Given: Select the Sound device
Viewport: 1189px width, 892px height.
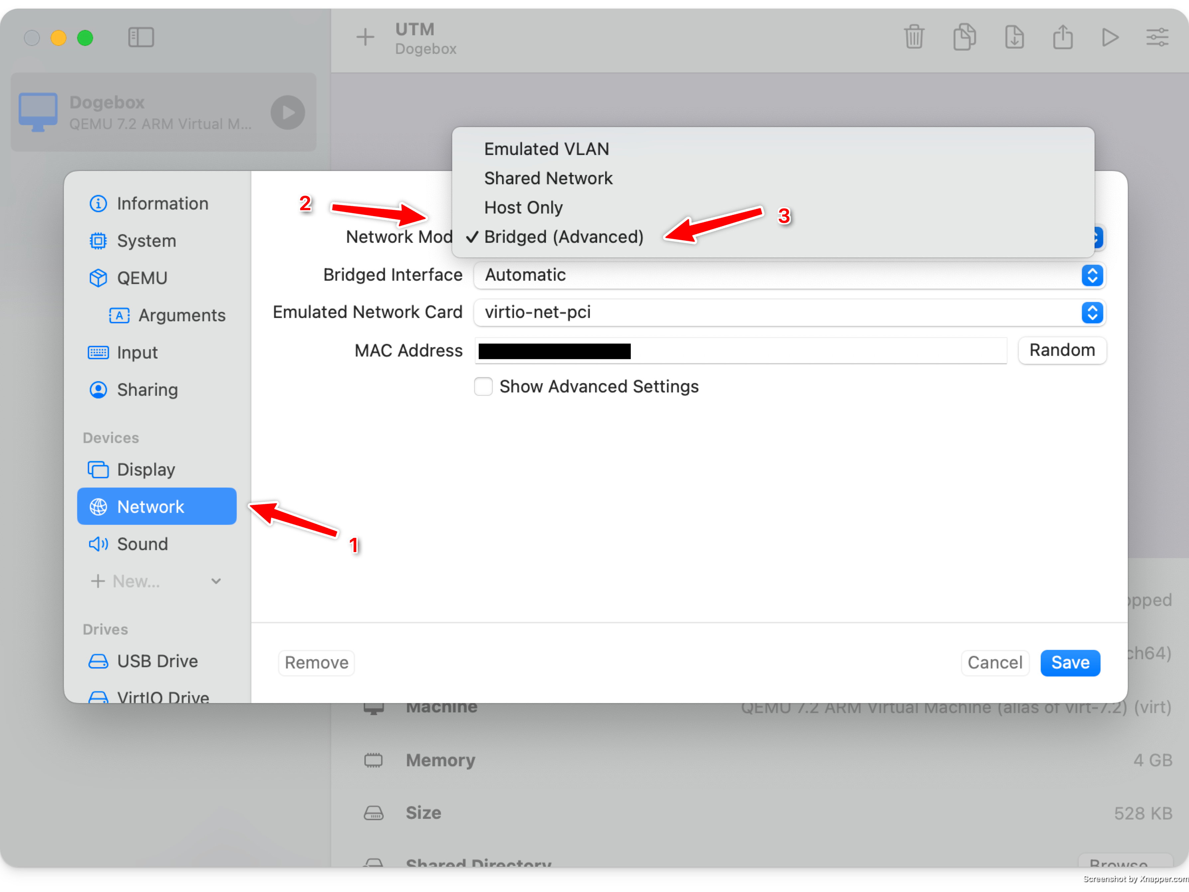Looking at the screenshot, I should pos(156,544).
